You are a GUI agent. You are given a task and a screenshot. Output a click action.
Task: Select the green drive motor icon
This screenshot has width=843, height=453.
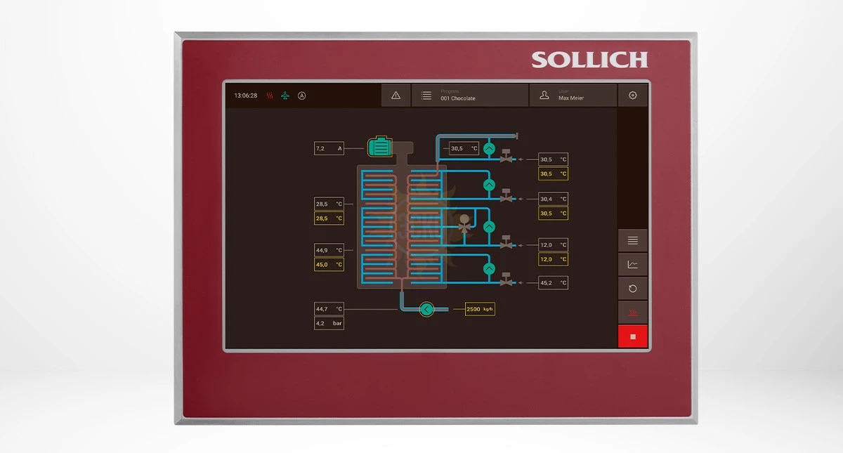380,147
